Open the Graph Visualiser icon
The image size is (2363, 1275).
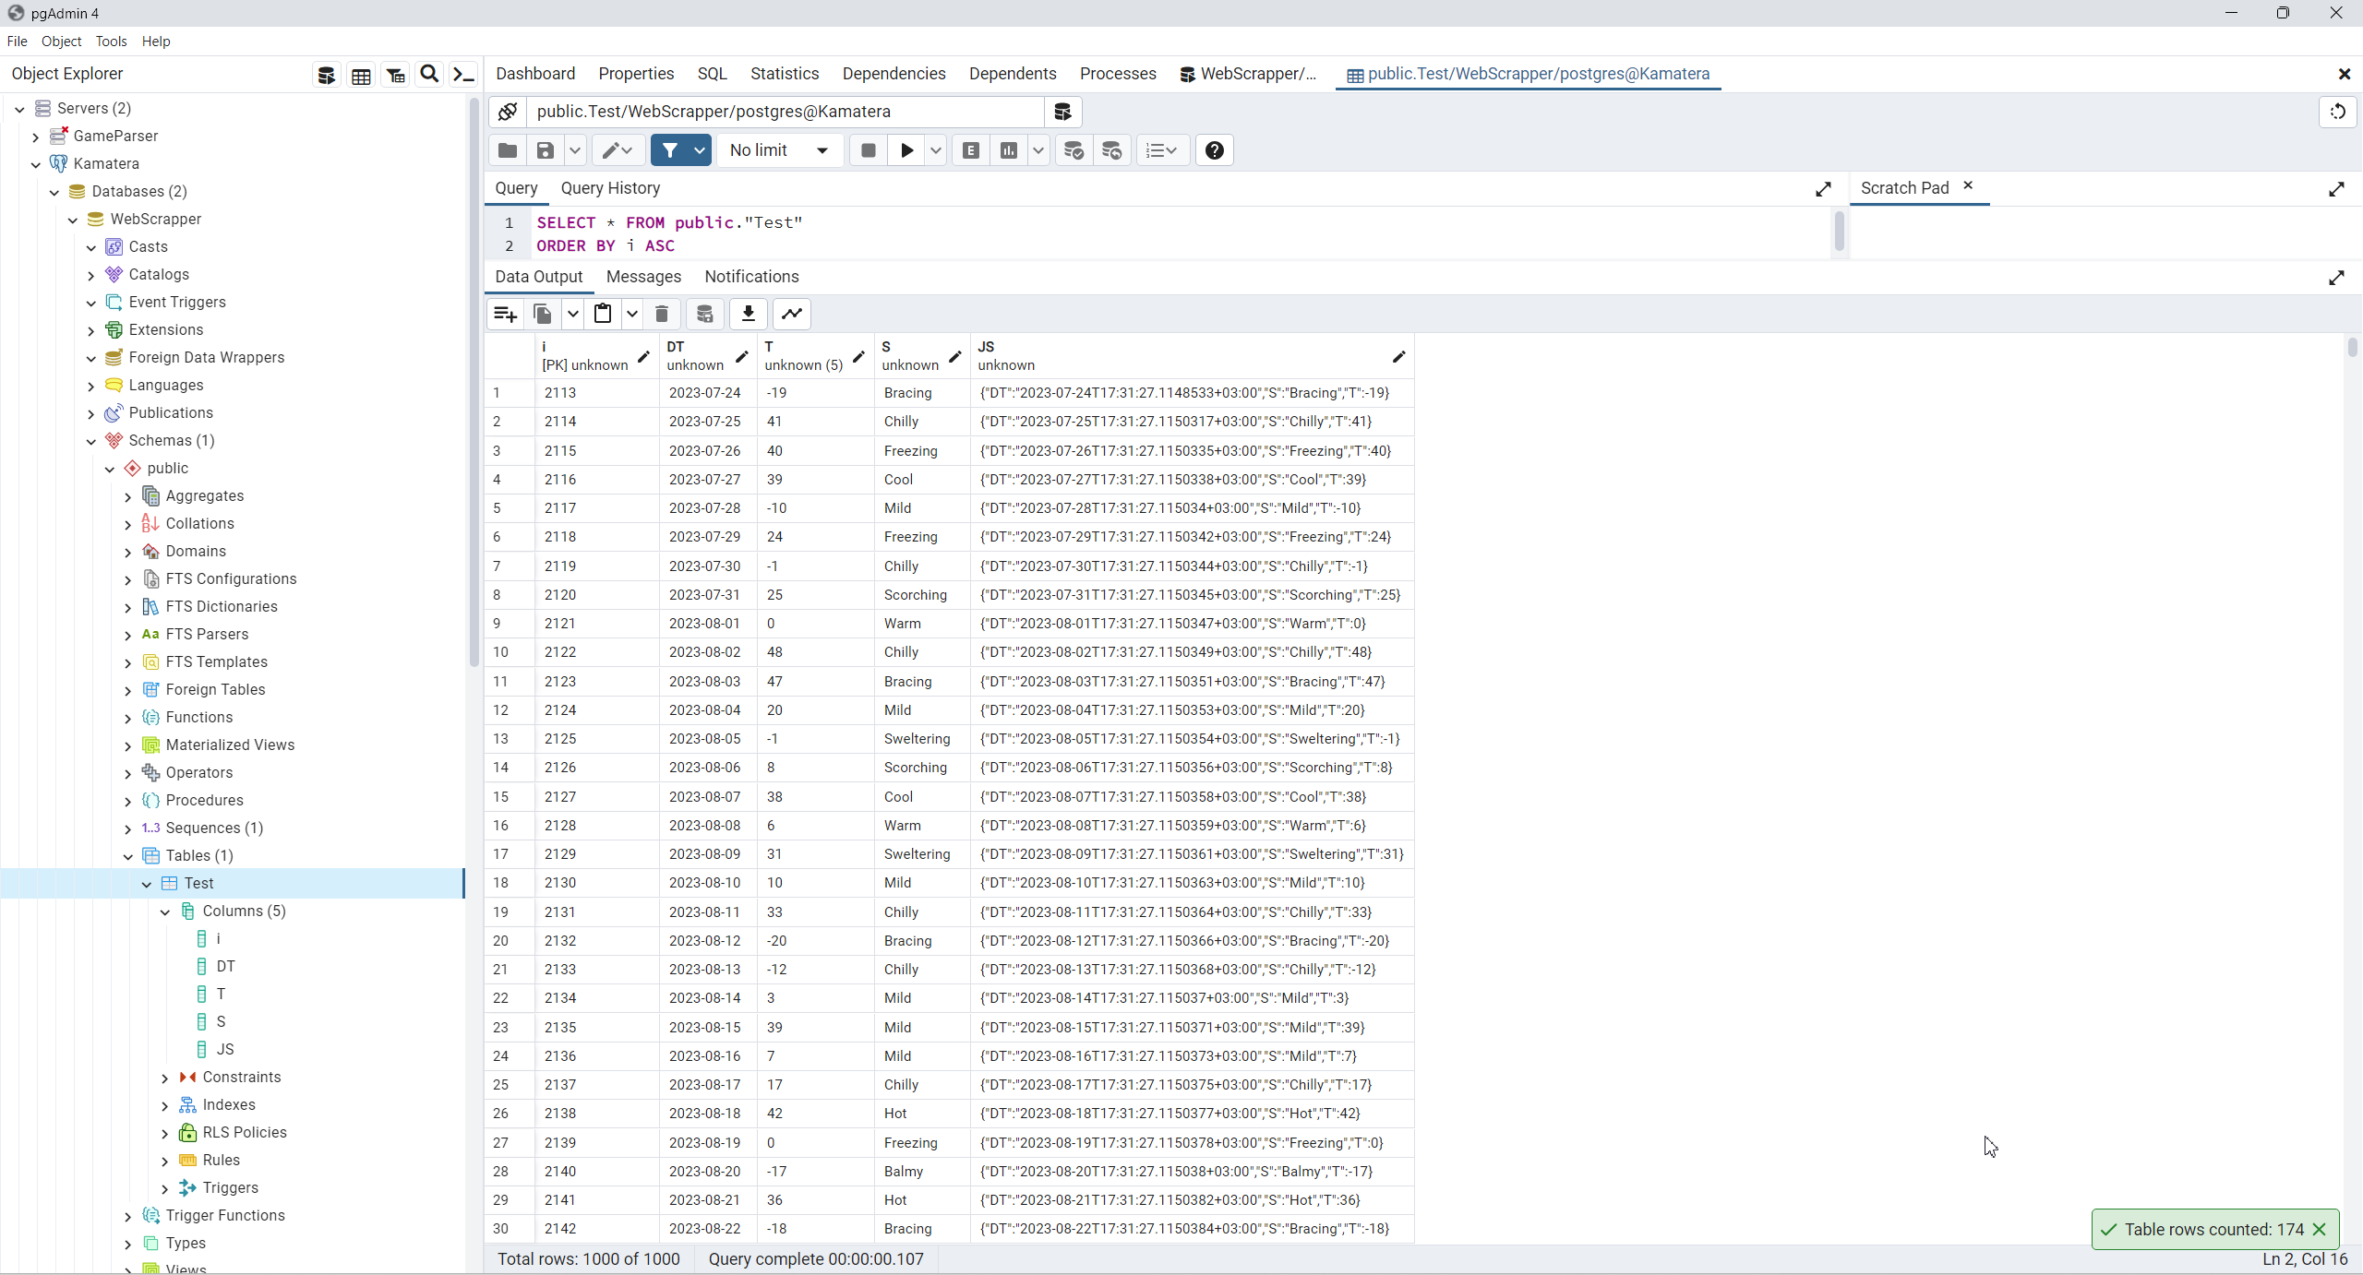click(792, 315)
